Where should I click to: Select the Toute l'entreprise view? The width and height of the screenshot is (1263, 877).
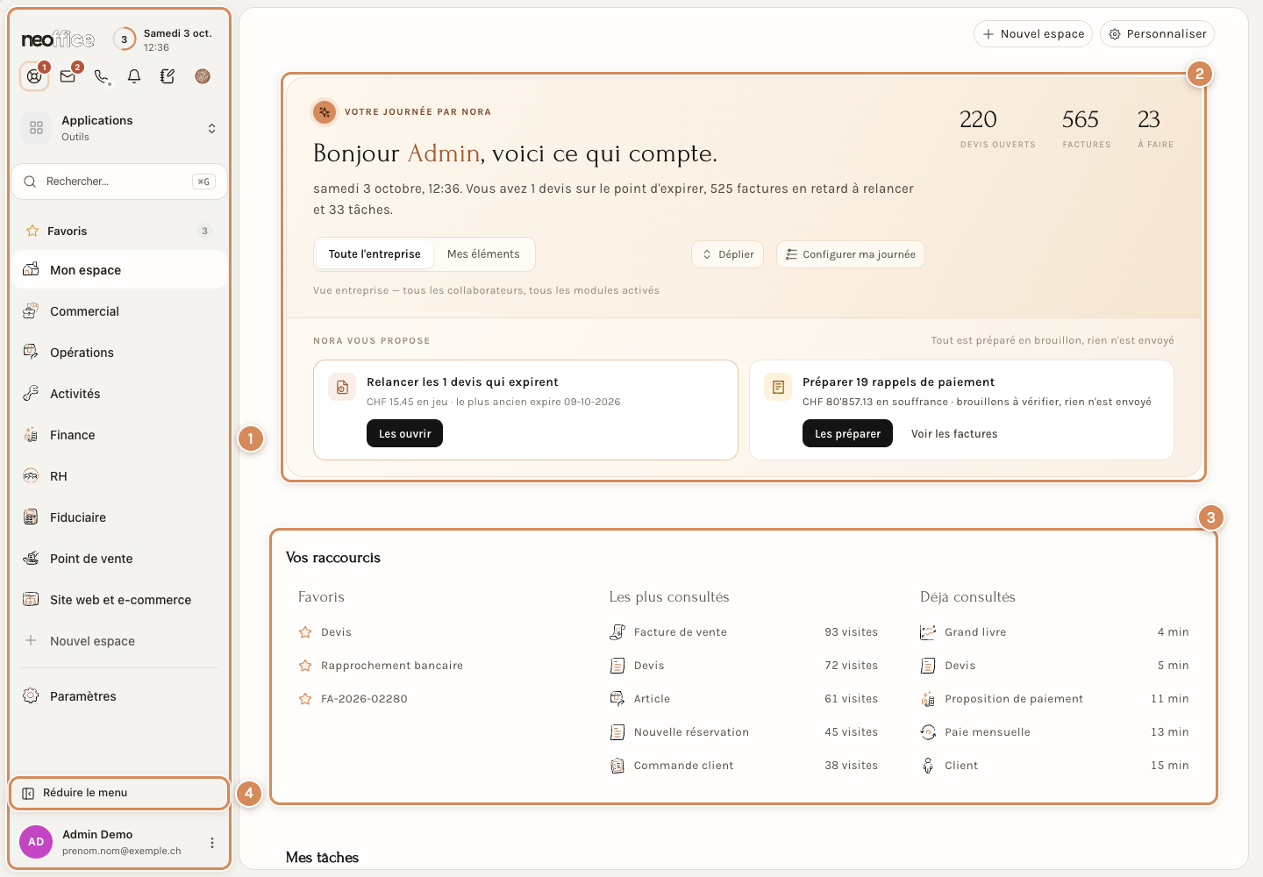pyautogui.click(x=375, y=254)
